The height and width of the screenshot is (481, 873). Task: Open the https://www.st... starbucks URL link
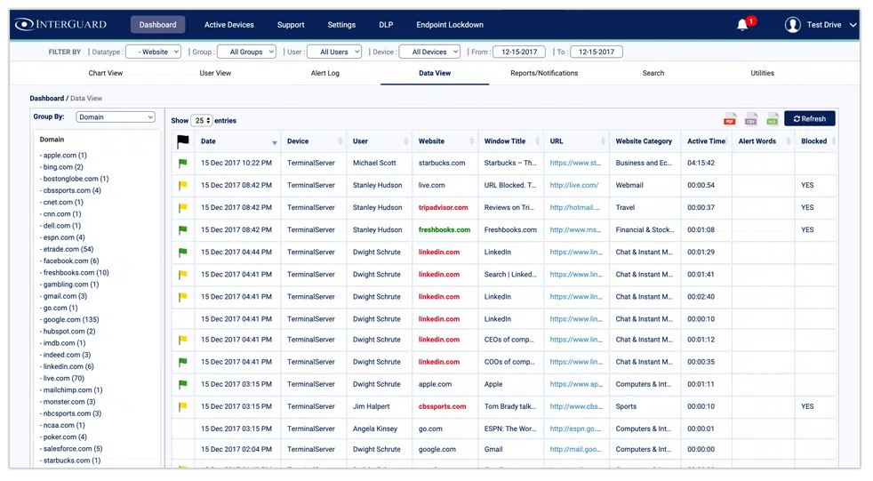coord(575,163)
